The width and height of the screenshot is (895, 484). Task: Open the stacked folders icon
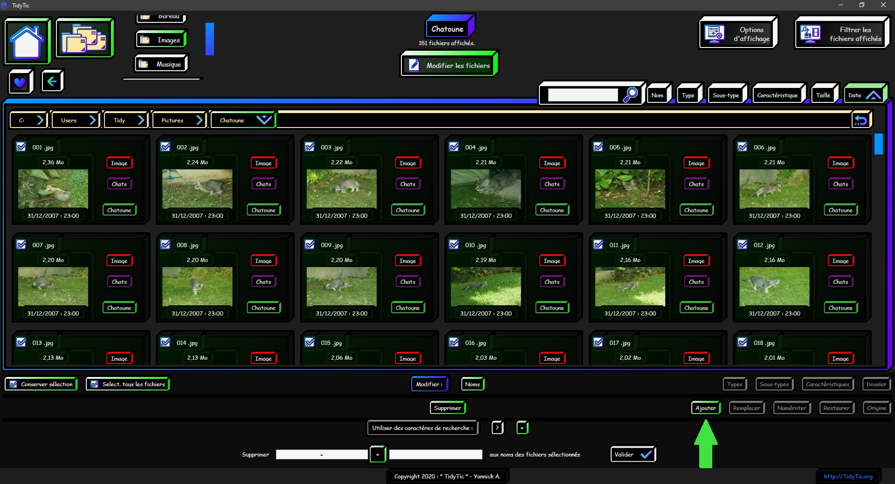point(84,39)
